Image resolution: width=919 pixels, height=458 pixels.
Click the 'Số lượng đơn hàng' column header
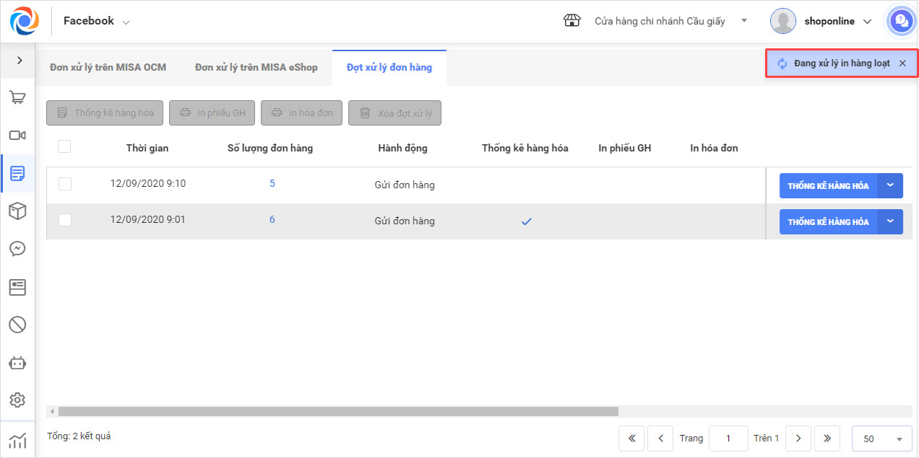270,148
